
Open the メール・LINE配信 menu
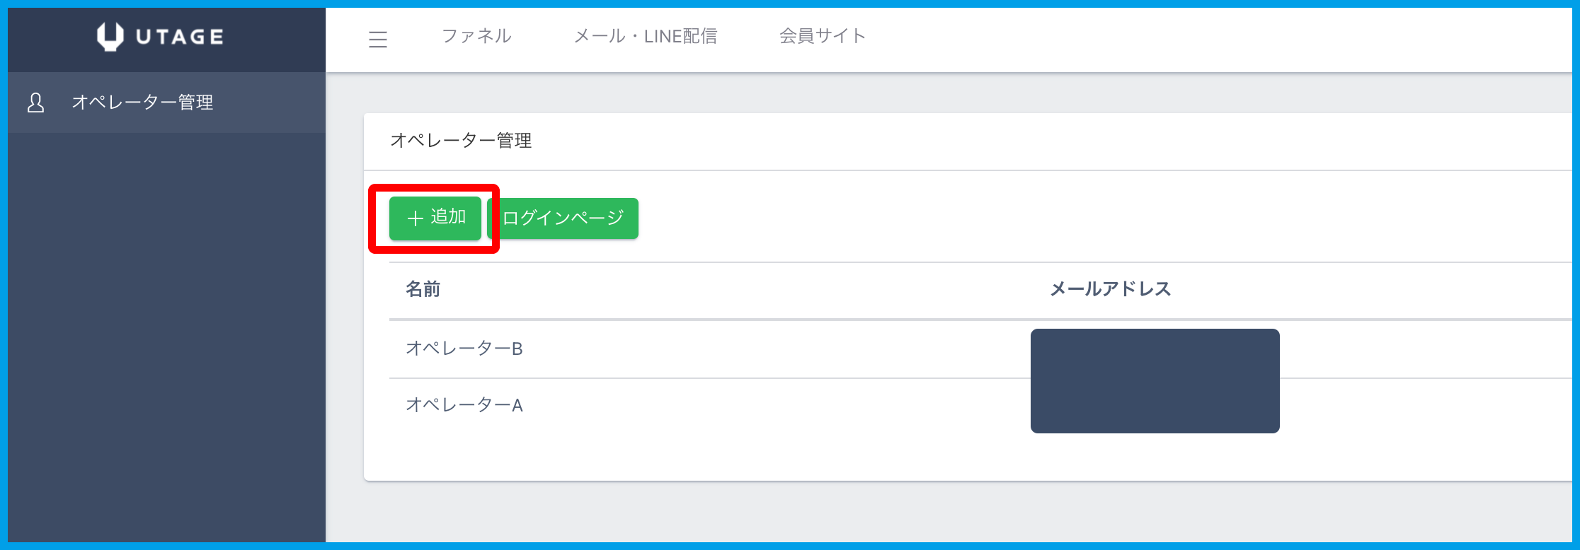click(645, 36)
